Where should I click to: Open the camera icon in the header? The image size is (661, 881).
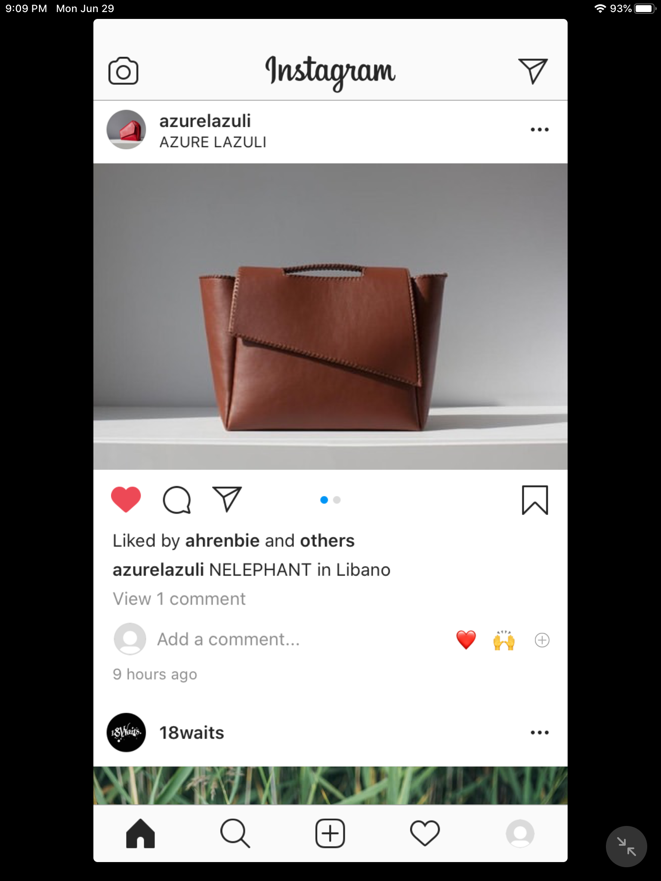[123, 71]
